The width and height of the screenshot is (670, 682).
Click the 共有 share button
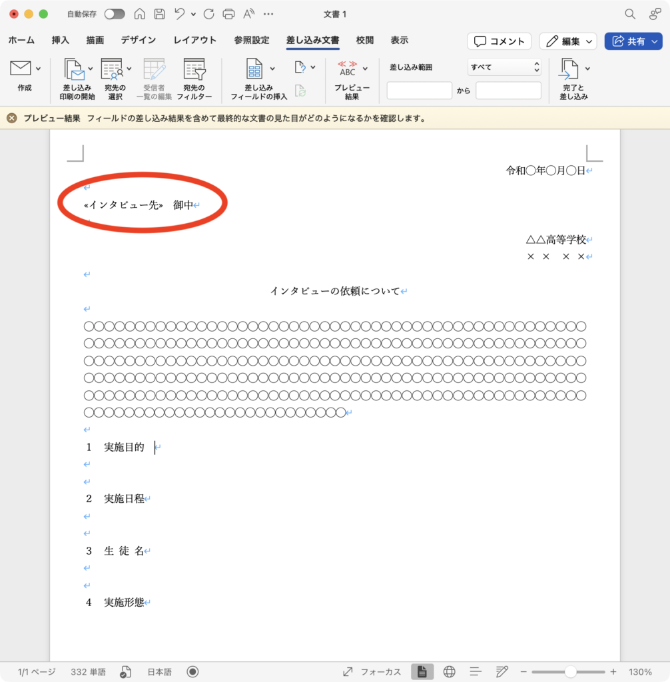click(x=633, y=41)
